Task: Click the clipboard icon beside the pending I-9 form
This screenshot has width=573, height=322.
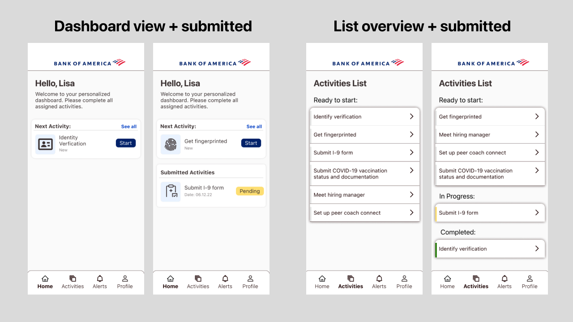Action: (171, 191)
